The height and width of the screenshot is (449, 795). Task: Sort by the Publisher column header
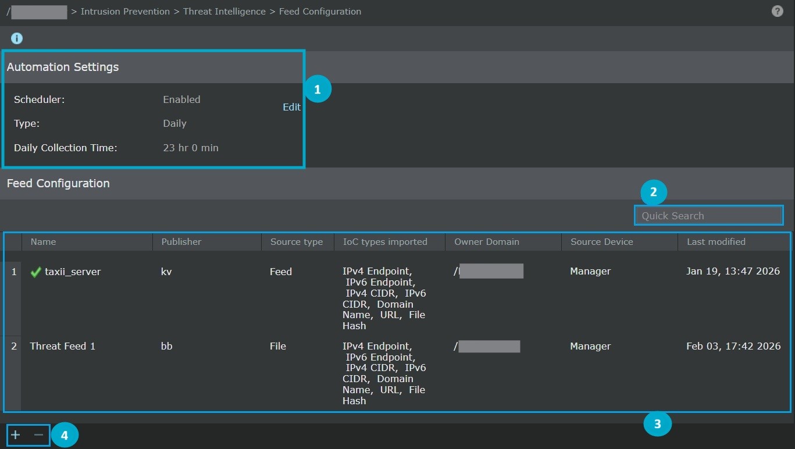181,241
